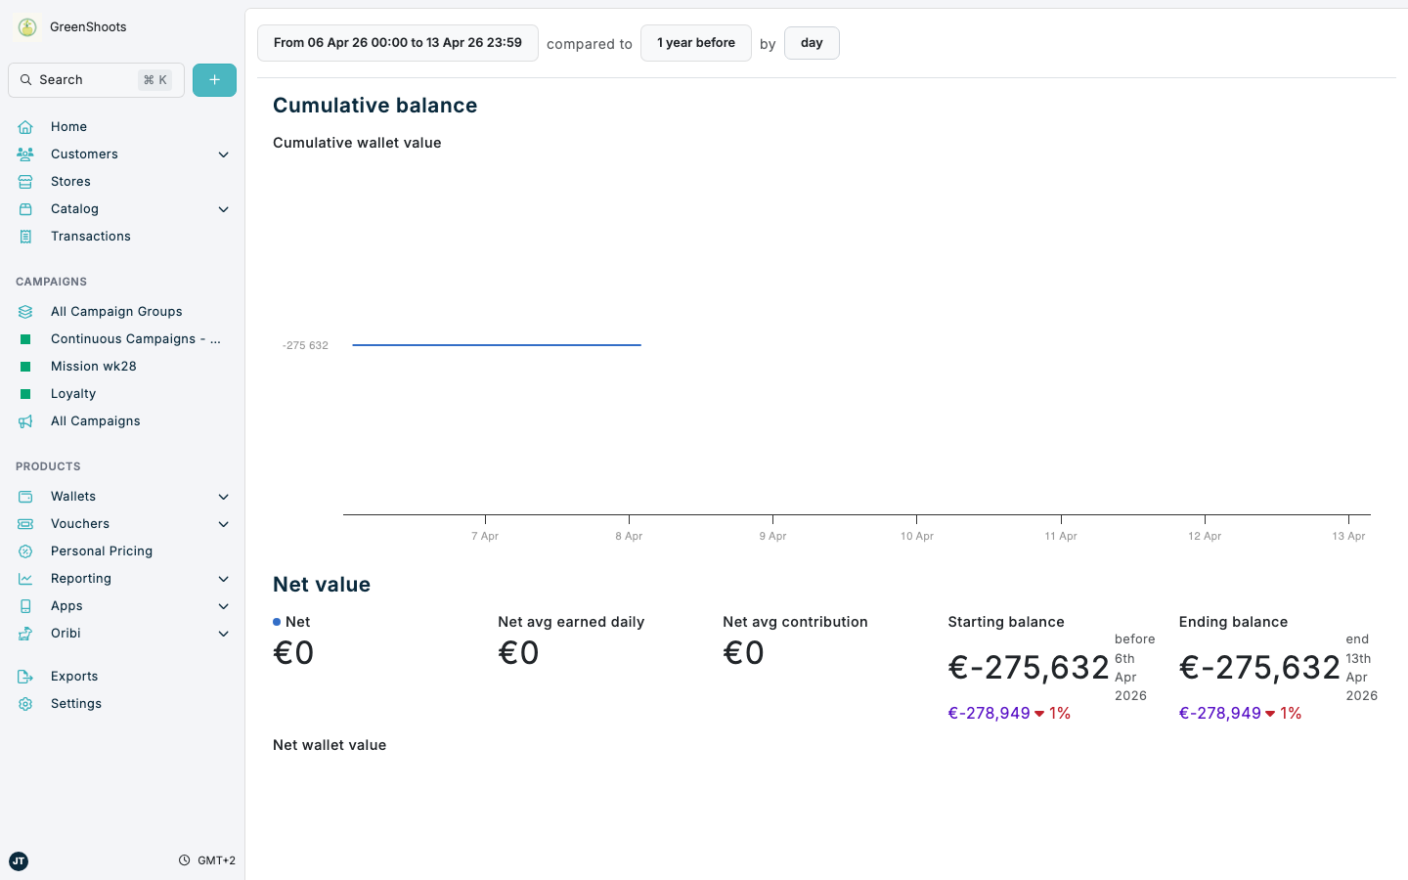
Task: Click the Transactions icon
Action: [24, 236]
